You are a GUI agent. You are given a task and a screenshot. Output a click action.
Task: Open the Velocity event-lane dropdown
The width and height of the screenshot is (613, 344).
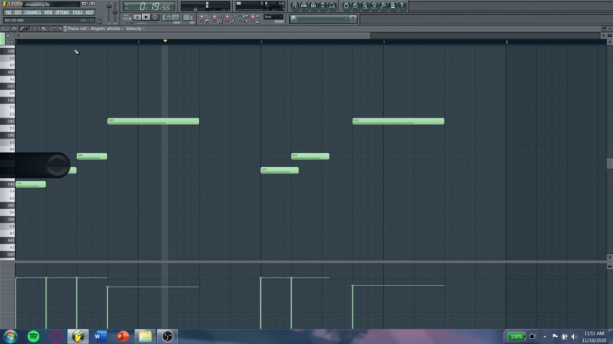tap(135, 29)
